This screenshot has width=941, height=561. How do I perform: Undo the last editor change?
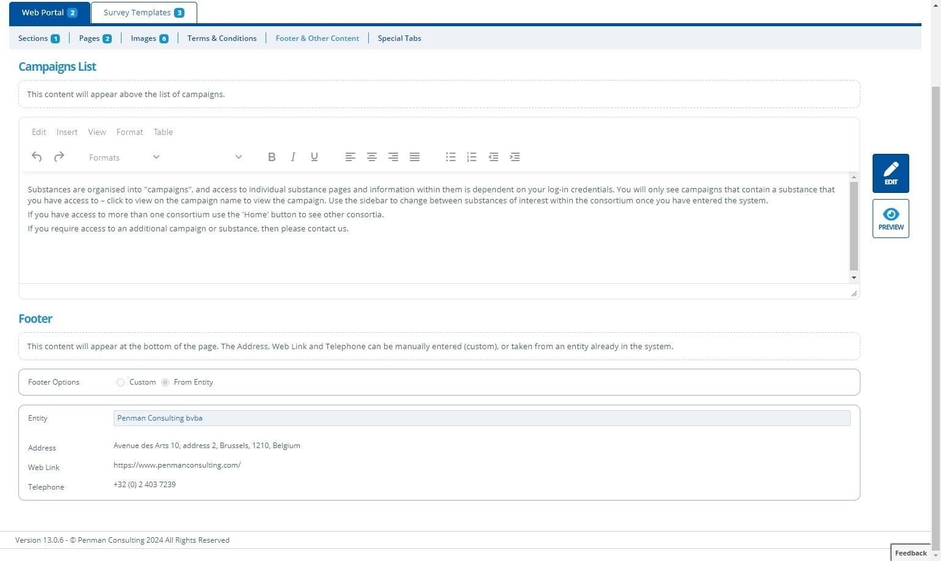37,157
